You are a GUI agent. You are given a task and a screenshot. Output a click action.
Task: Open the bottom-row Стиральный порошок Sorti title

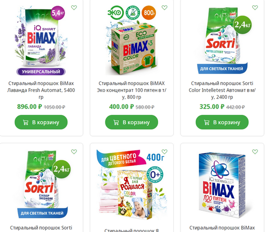[41, 228]
